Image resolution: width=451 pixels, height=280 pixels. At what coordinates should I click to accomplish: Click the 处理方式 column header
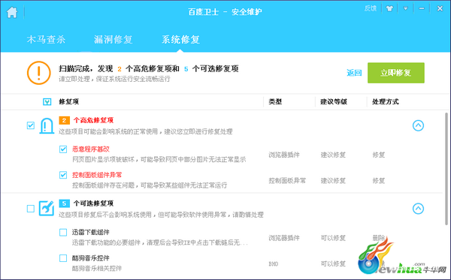coord(385,101)
